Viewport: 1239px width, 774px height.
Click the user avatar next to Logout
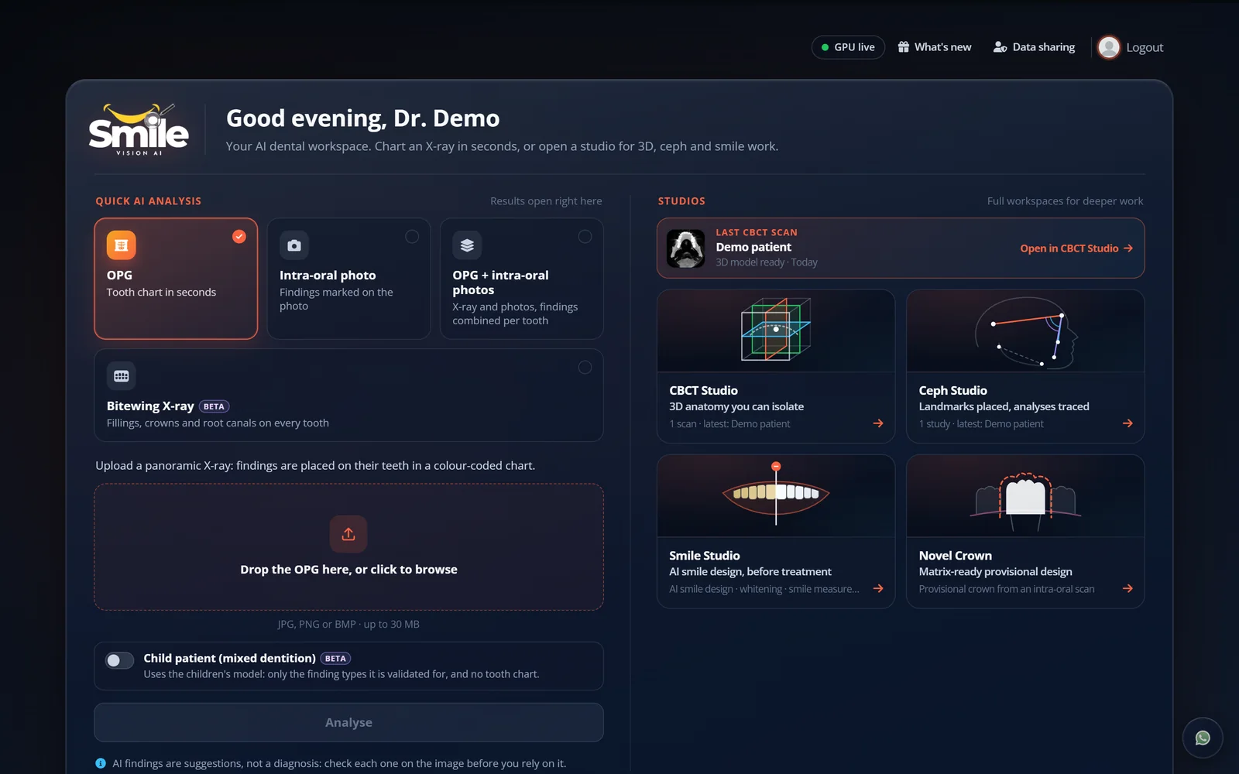pyautogui.click(x=1109, y=47)
